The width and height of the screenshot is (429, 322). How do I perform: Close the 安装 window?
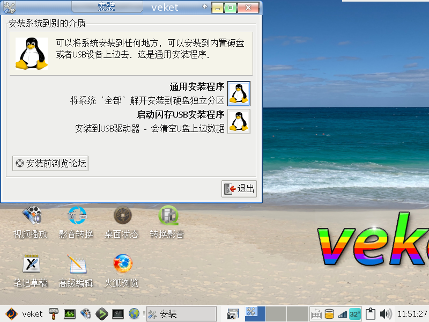tap(248, 8)
